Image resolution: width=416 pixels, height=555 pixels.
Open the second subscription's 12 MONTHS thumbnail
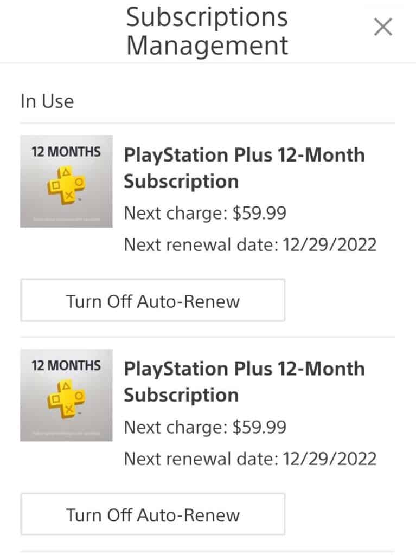point(66,395)
